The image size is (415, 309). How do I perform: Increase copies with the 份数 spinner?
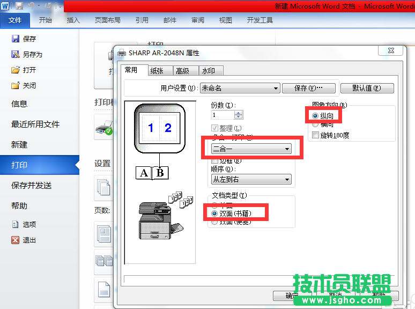(x=239, y=112)
